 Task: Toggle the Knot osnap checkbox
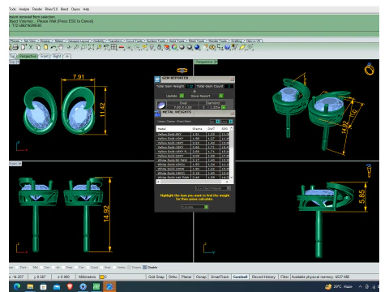(102, 267)
